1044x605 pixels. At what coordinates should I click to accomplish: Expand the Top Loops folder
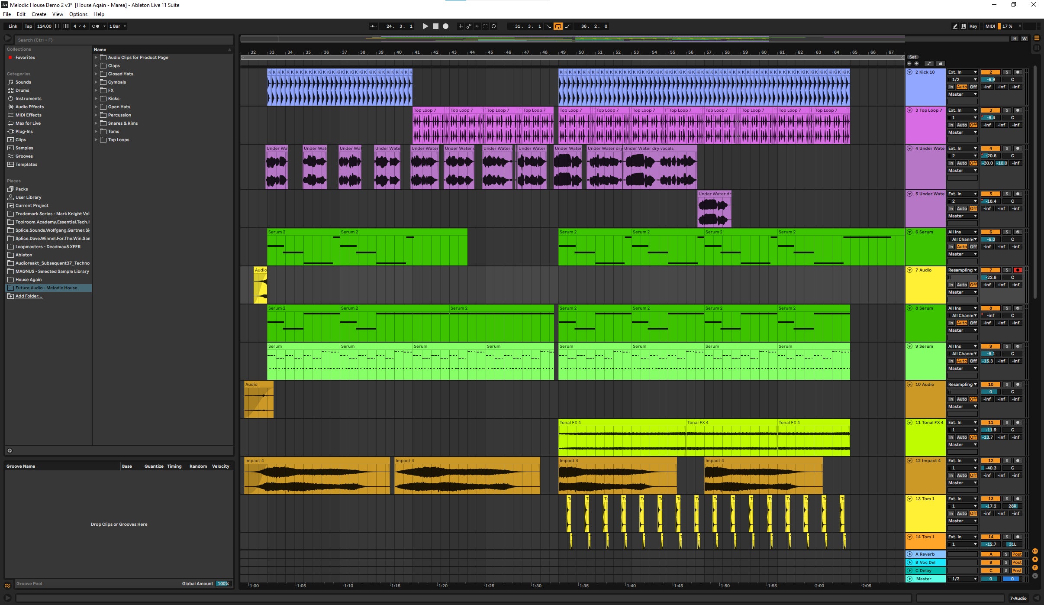(x=96, y=140)
